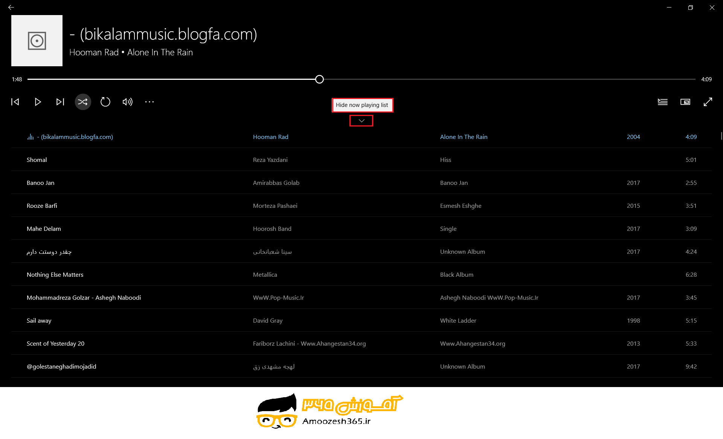Toggle the repeat button
The height and width of the screenshot is (439, 723).
coord(105,102)
